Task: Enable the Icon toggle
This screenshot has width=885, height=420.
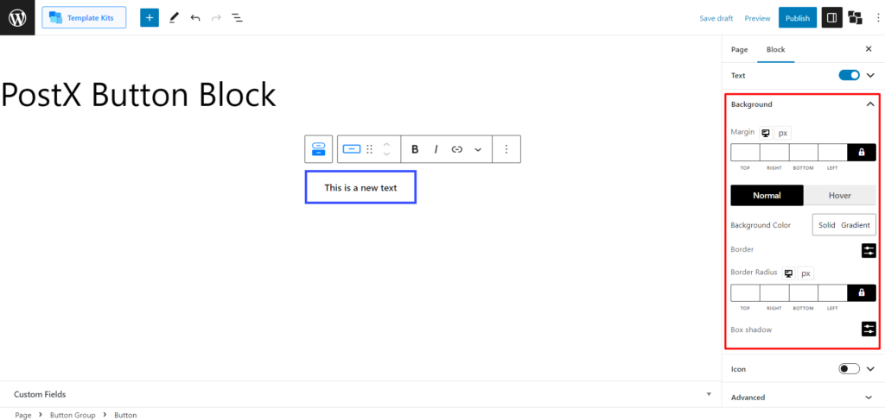Action: pos(850,369)
